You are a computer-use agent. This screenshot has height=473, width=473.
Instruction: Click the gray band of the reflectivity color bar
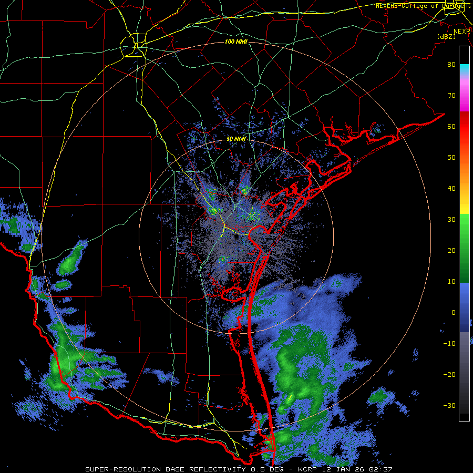point(464,373)
